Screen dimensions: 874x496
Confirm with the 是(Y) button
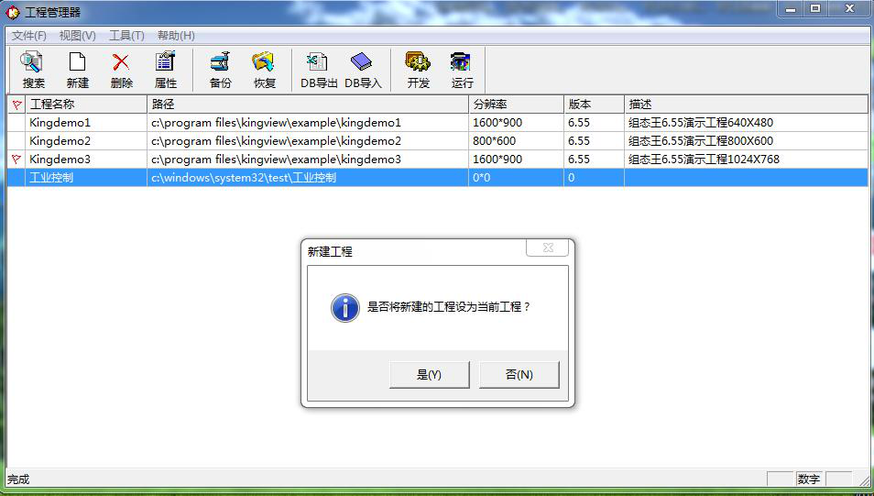coord(429,374)
